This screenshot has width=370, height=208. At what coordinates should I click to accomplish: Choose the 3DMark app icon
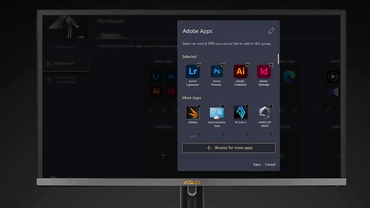click(x=193, y=113)
